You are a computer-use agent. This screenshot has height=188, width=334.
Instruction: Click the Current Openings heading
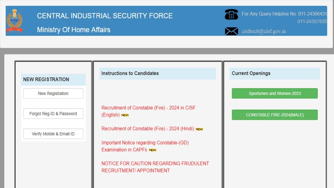(x=251, y=74)
